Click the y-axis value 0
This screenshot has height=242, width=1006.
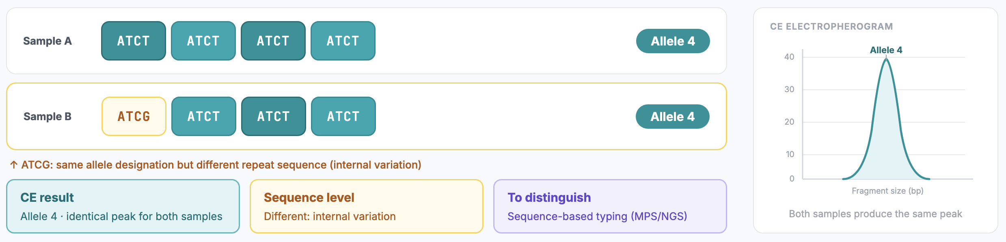tap(792, 179)
